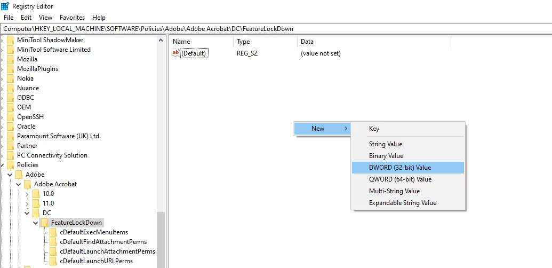This screenshot has height=268, width=552.
Task: Expand the 10.0 key under Adobe Acrobat
Action: click(x=27, y=194)
